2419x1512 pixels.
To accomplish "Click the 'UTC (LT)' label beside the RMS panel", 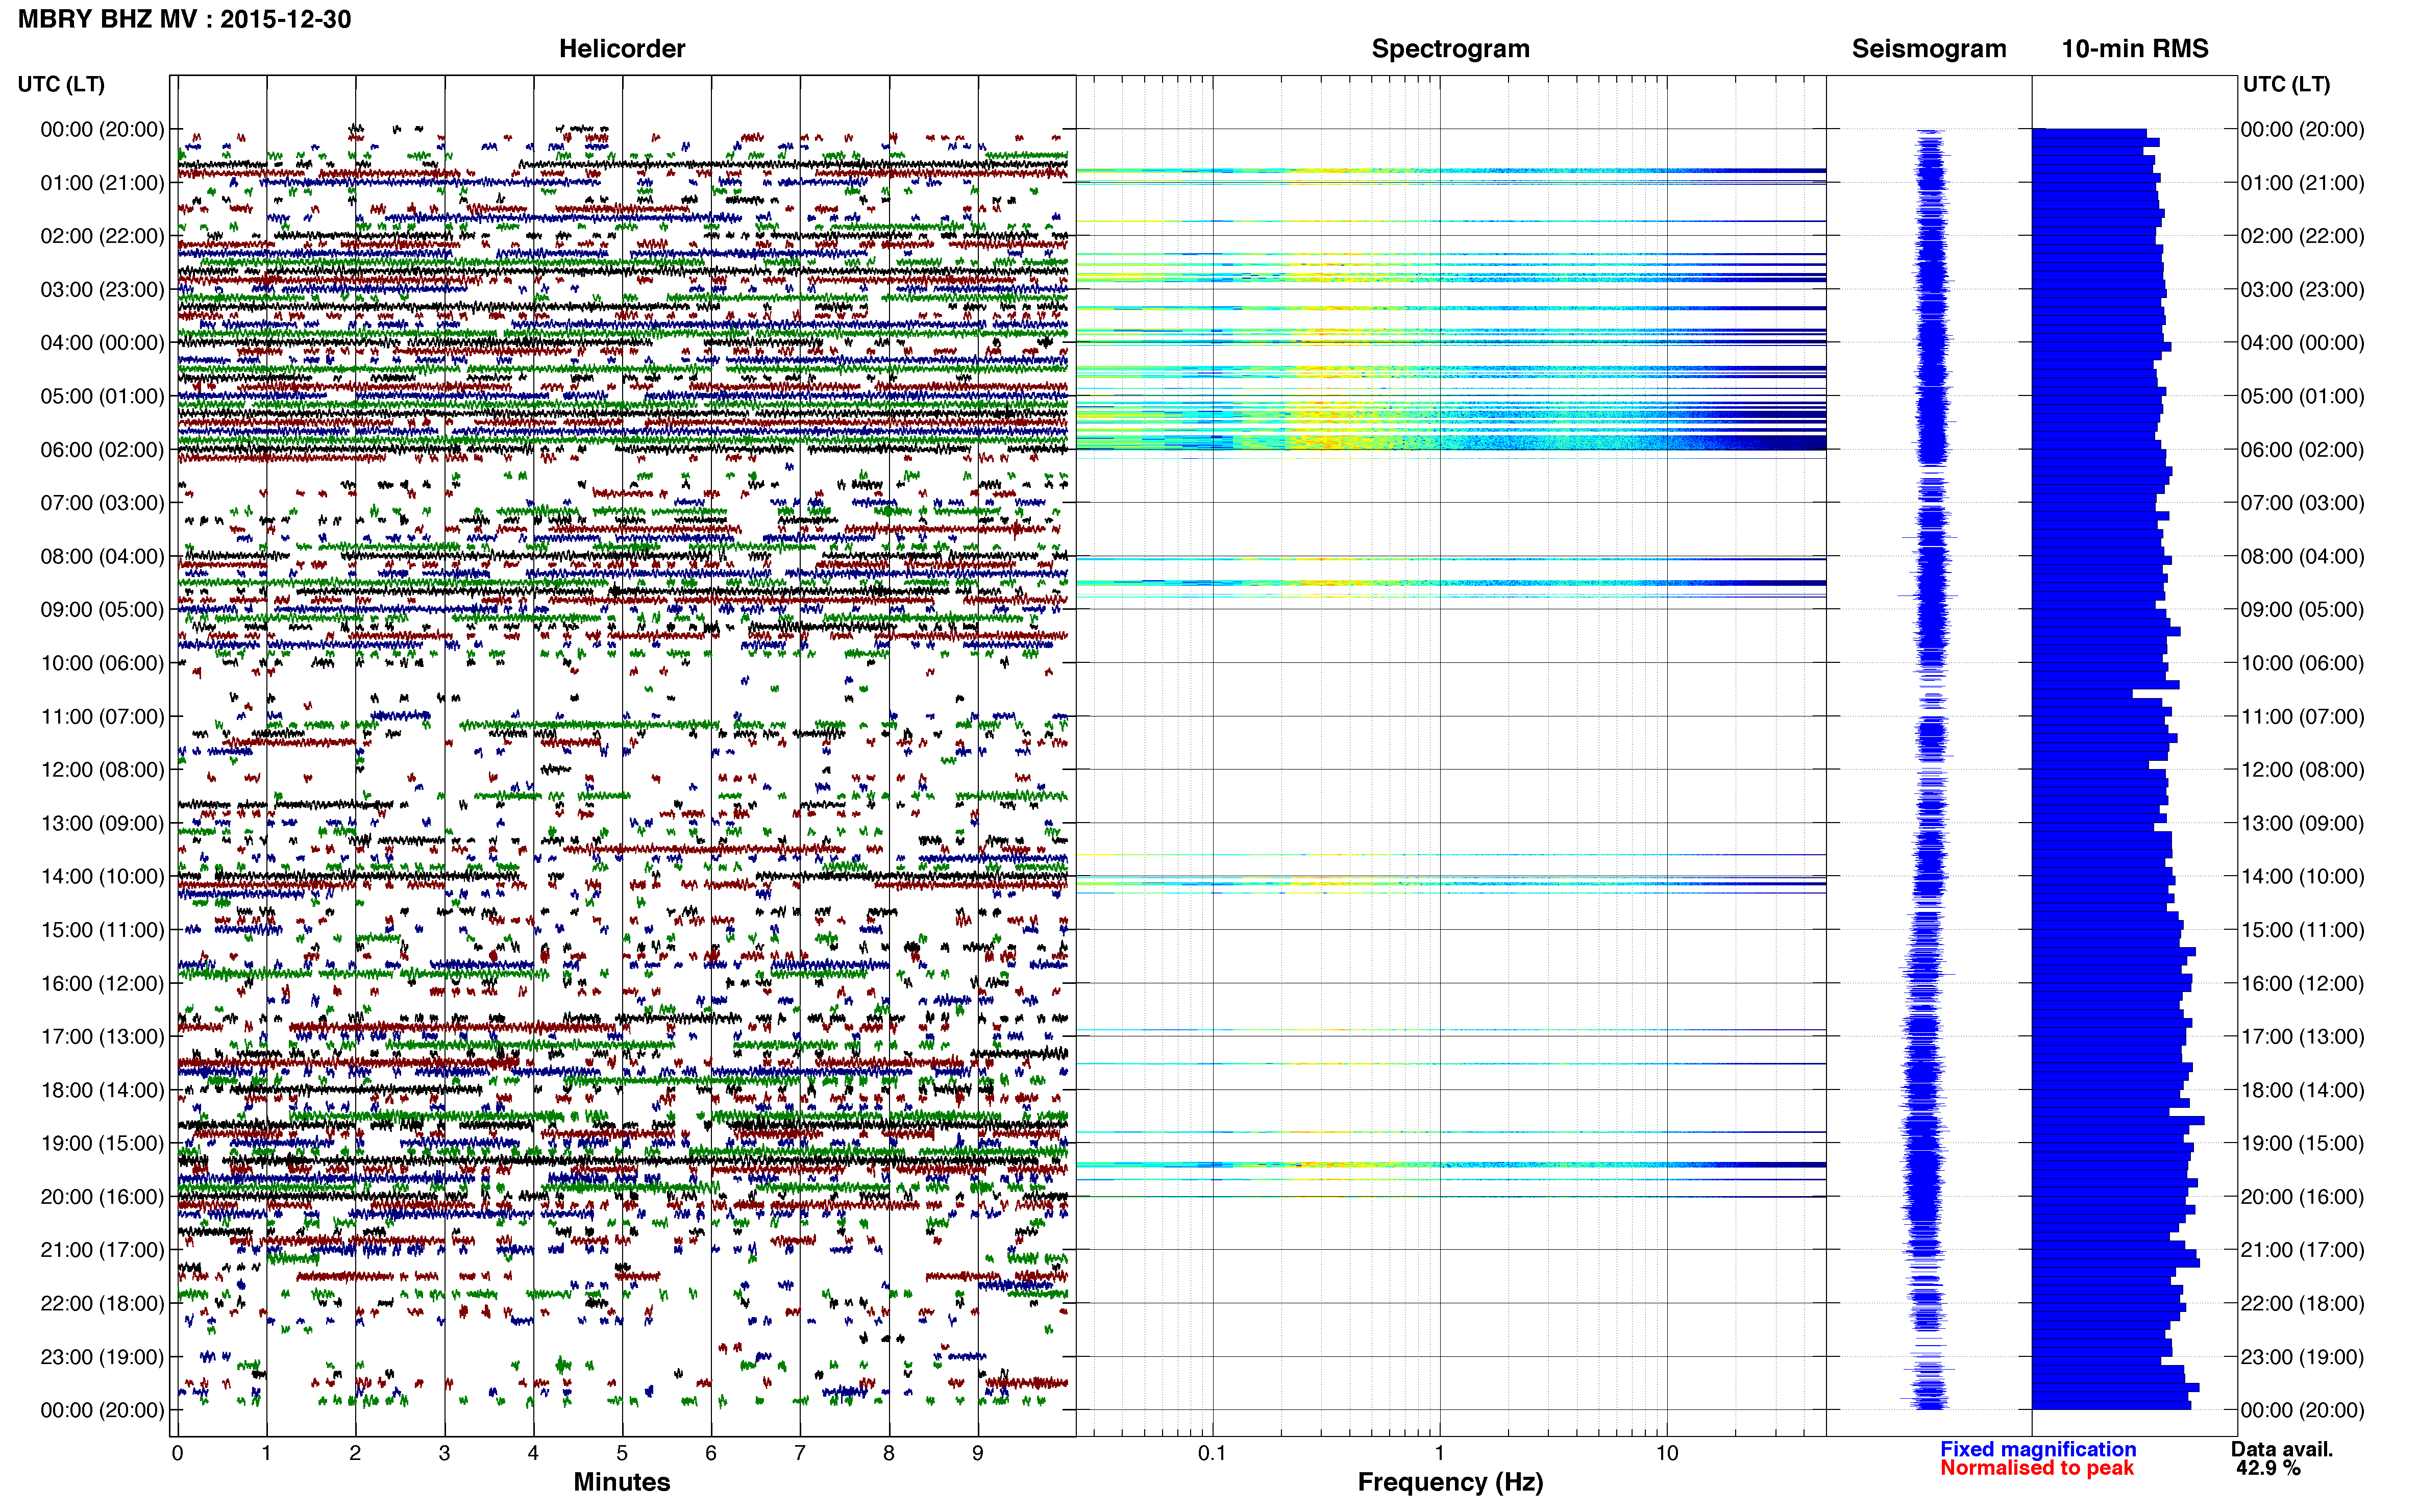I will coord(2286,84).
